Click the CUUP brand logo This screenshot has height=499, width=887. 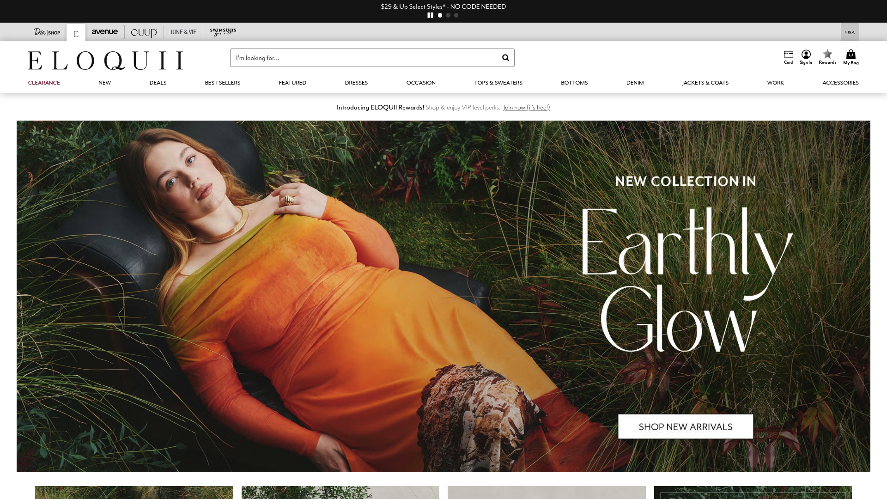click(143, 32)
